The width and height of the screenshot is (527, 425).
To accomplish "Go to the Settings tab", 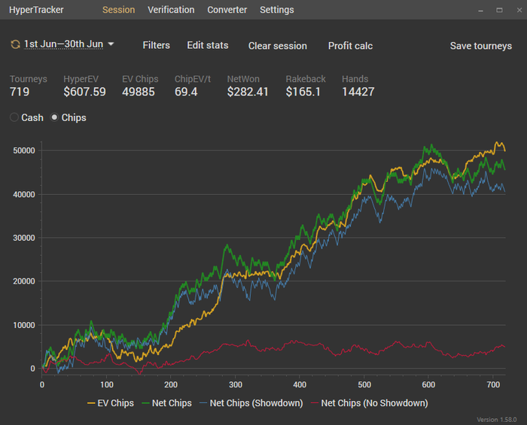I will (277, 10).
